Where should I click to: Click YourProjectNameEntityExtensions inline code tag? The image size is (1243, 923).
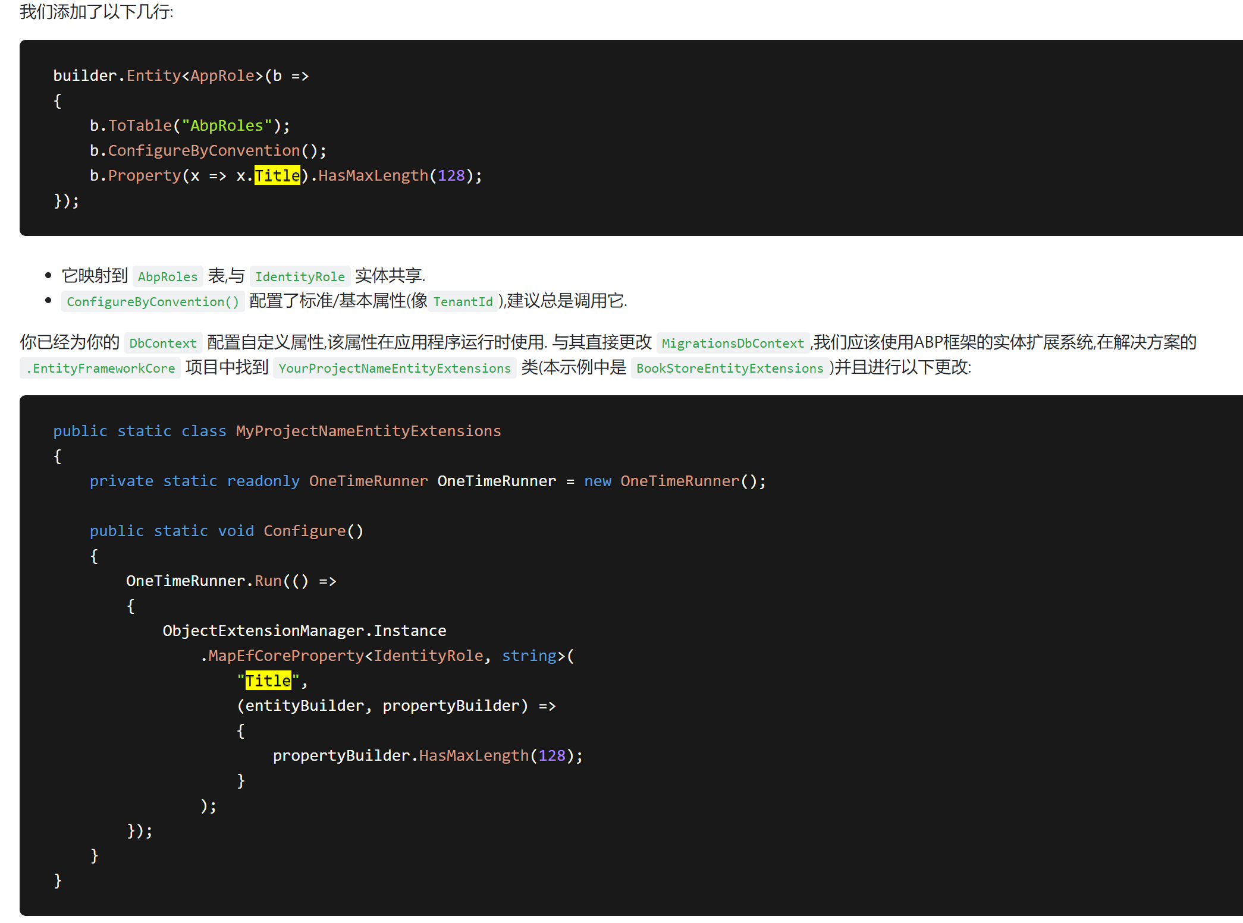click(x=394, y=368)
